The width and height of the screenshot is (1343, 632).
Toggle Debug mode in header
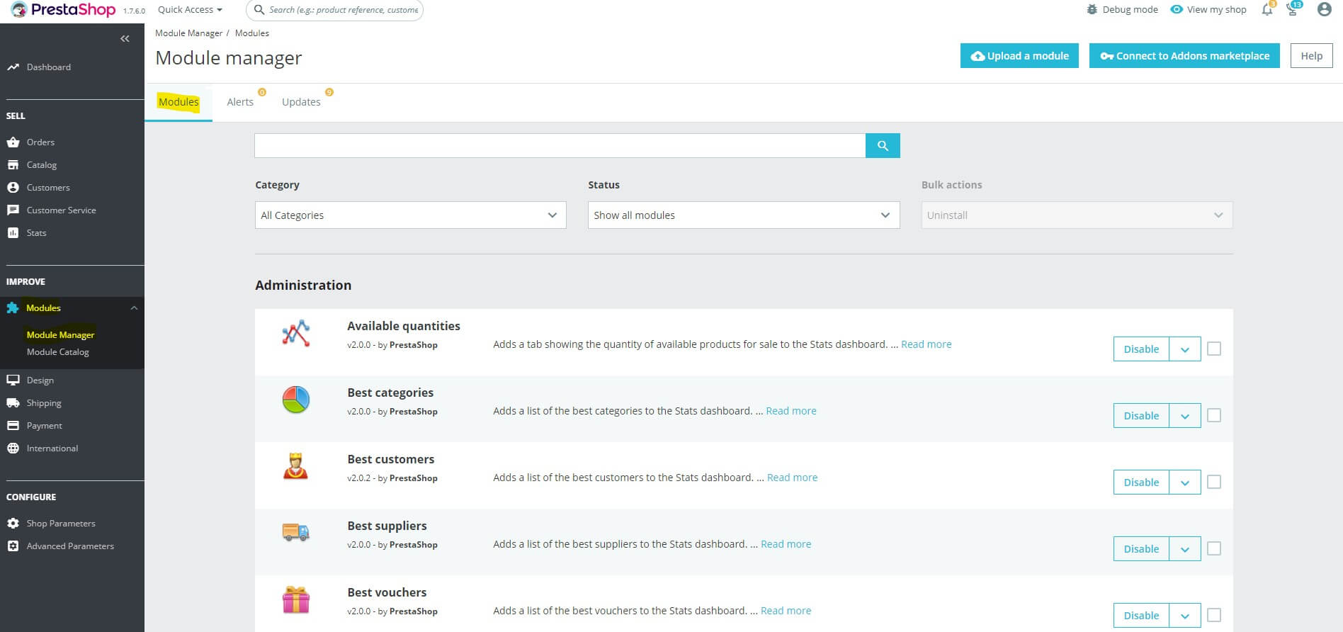(x=1122, y=10)
